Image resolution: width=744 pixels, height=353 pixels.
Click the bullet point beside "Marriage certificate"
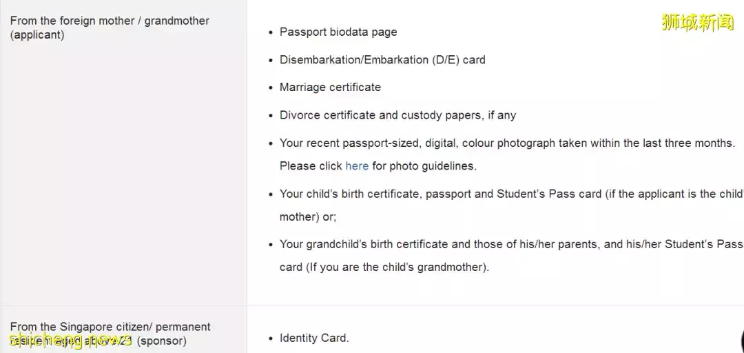pos(271,88)
